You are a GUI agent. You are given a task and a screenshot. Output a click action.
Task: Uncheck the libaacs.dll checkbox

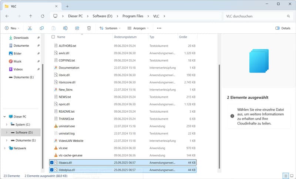pyautogui.click(x=51, y=163)
